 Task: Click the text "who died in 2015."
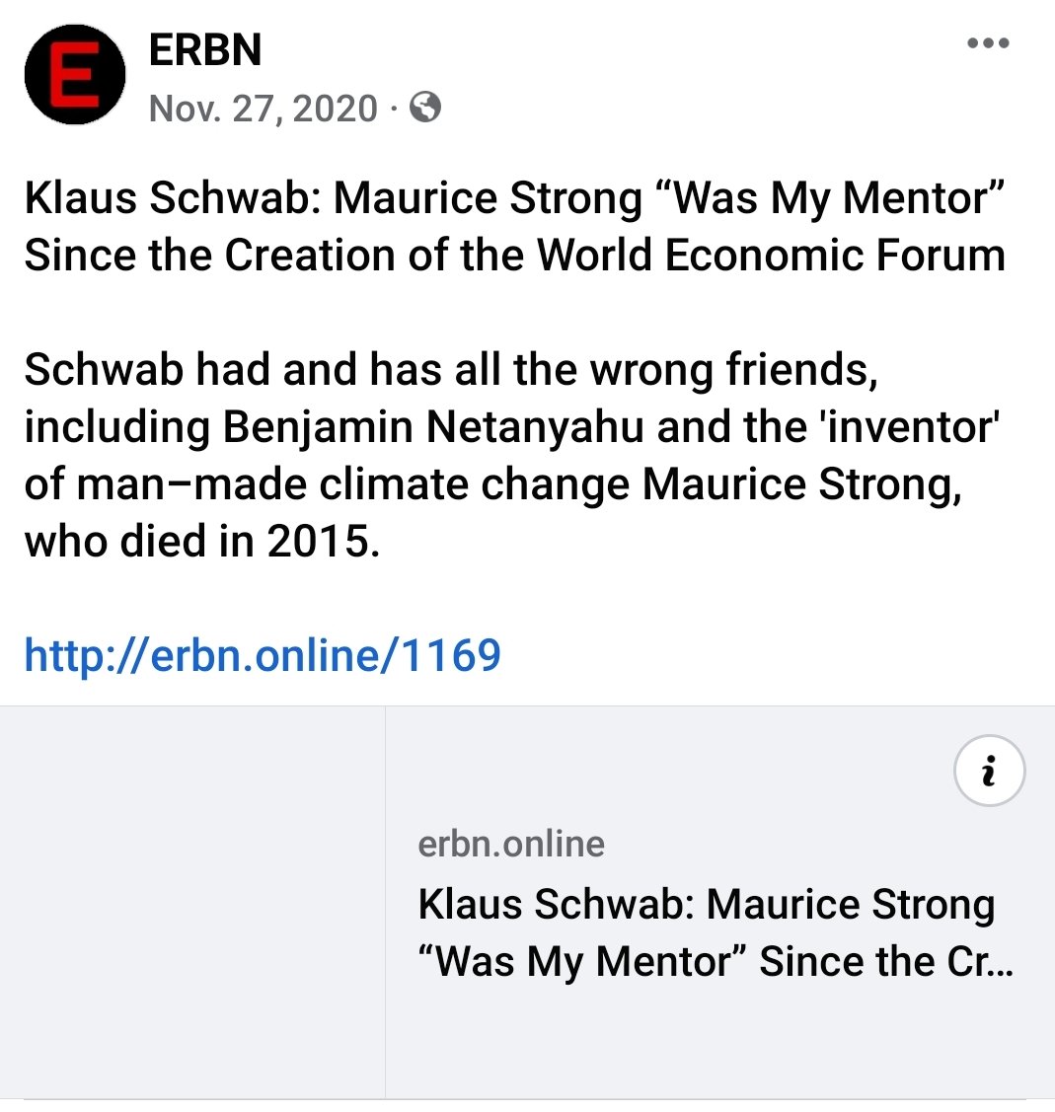click(x=202, y=541)
